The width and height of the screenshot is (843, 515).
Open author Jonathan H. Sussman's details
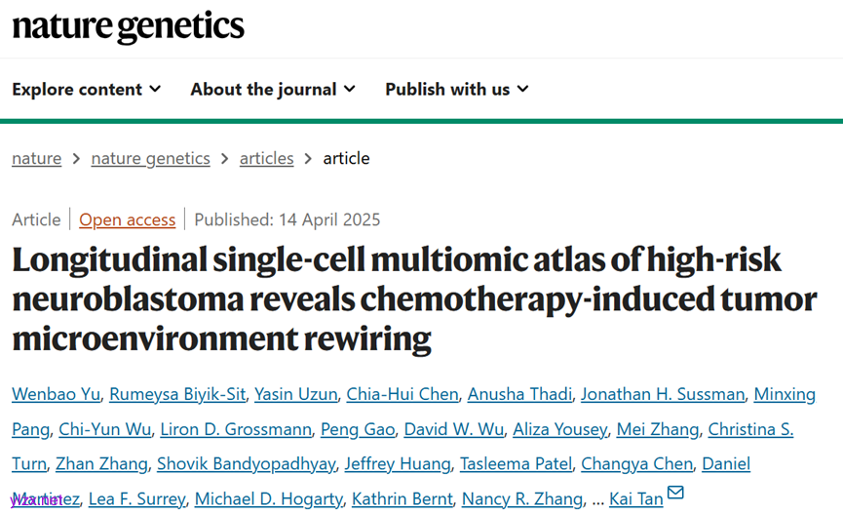point(663,394)
